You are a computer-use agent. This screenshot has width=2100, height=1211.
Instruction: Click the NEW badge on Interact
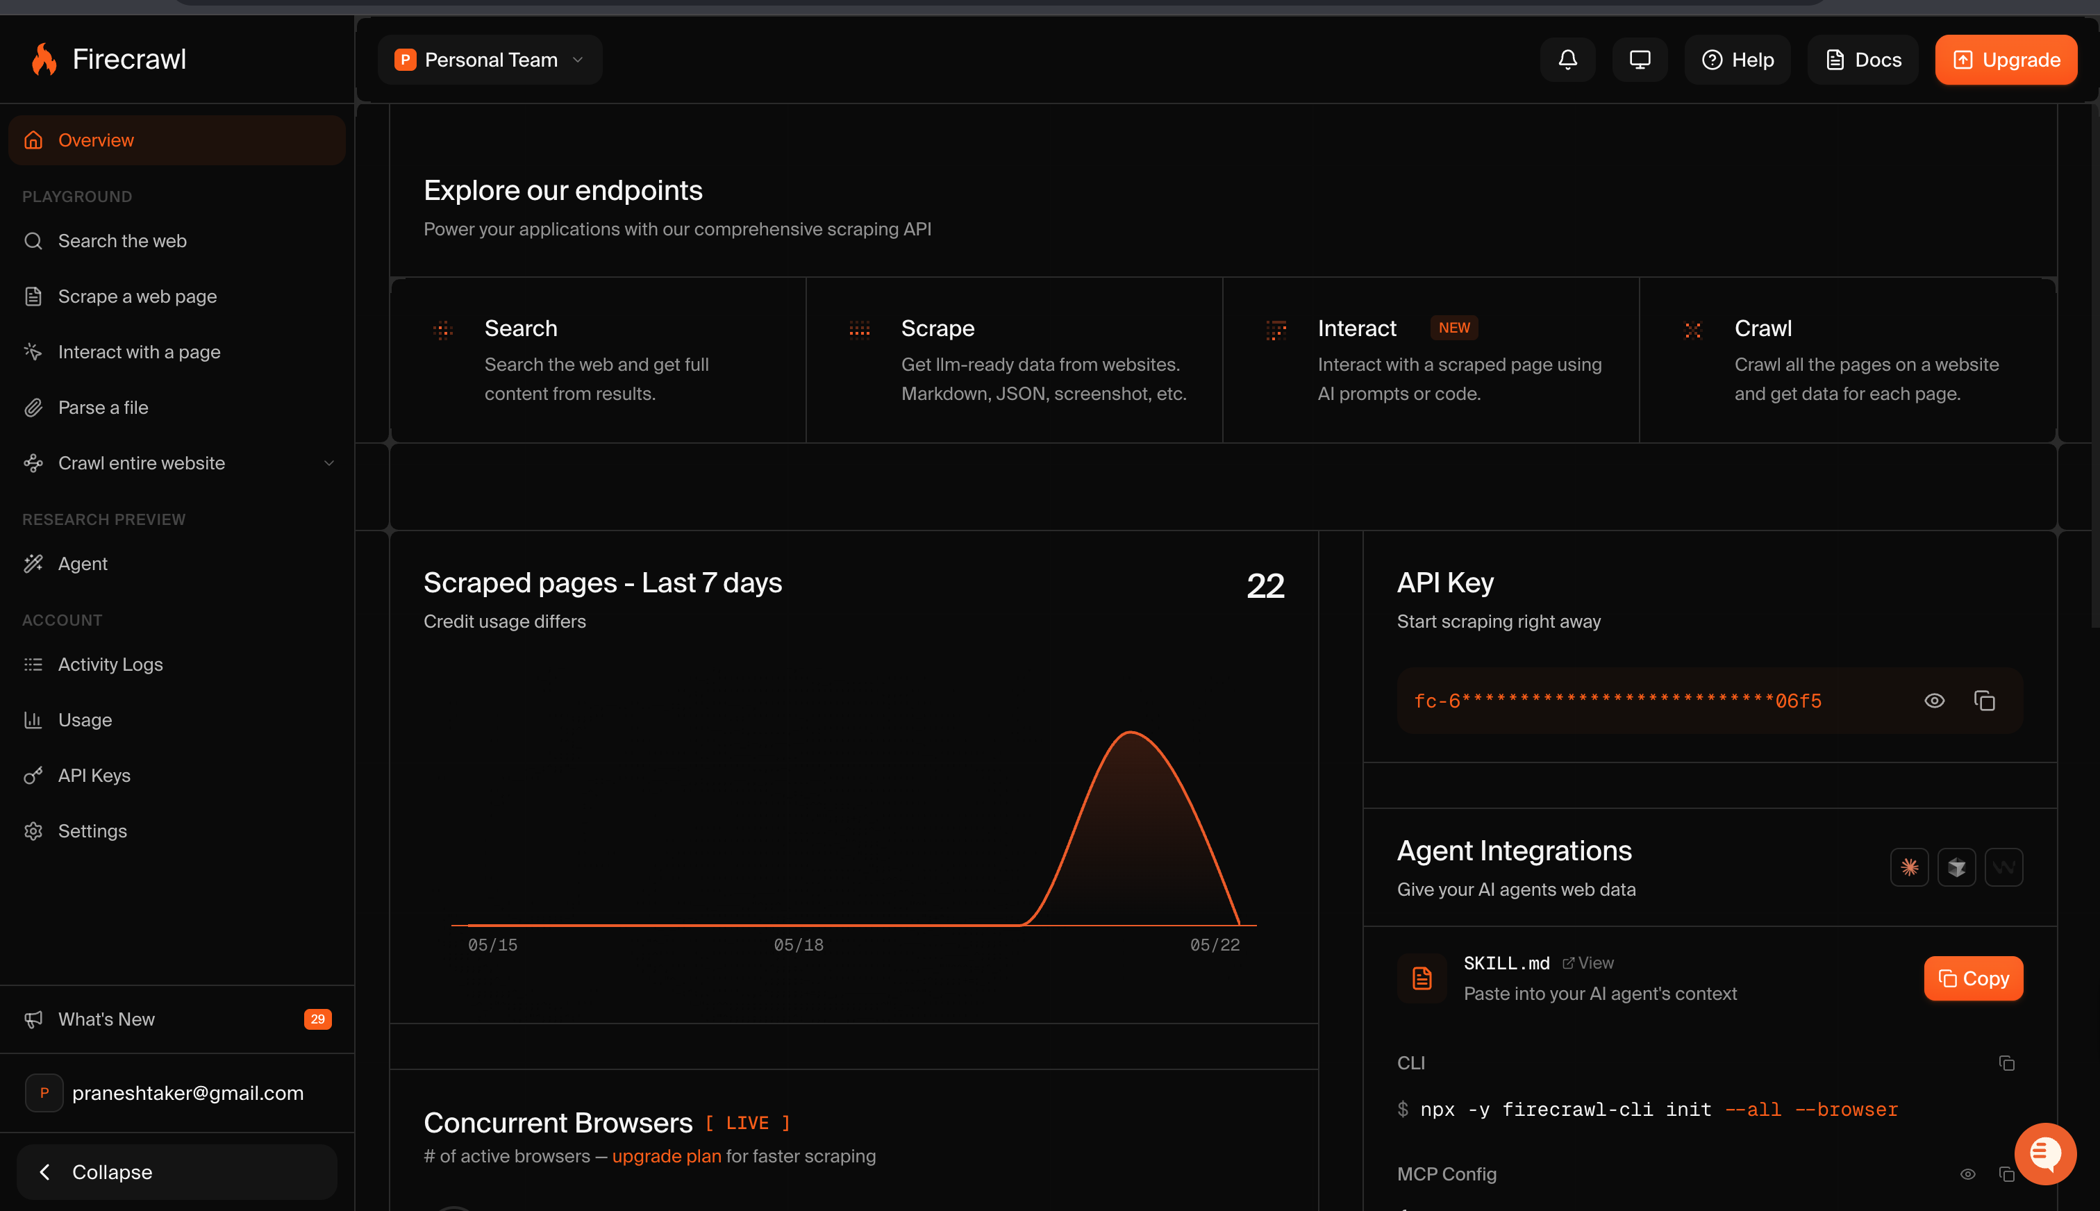[x=1453, y=328]
